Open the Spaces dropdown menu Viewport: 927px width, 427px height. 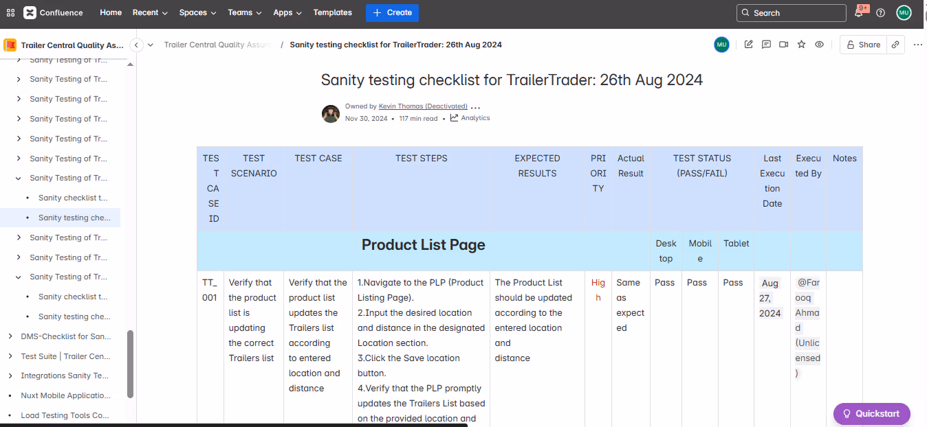tap(197, 12)
